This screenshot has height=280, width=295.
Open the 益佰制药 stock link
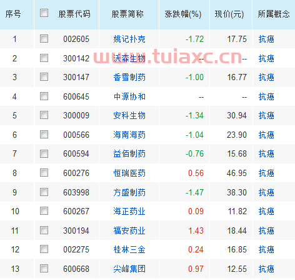point(129,154)
